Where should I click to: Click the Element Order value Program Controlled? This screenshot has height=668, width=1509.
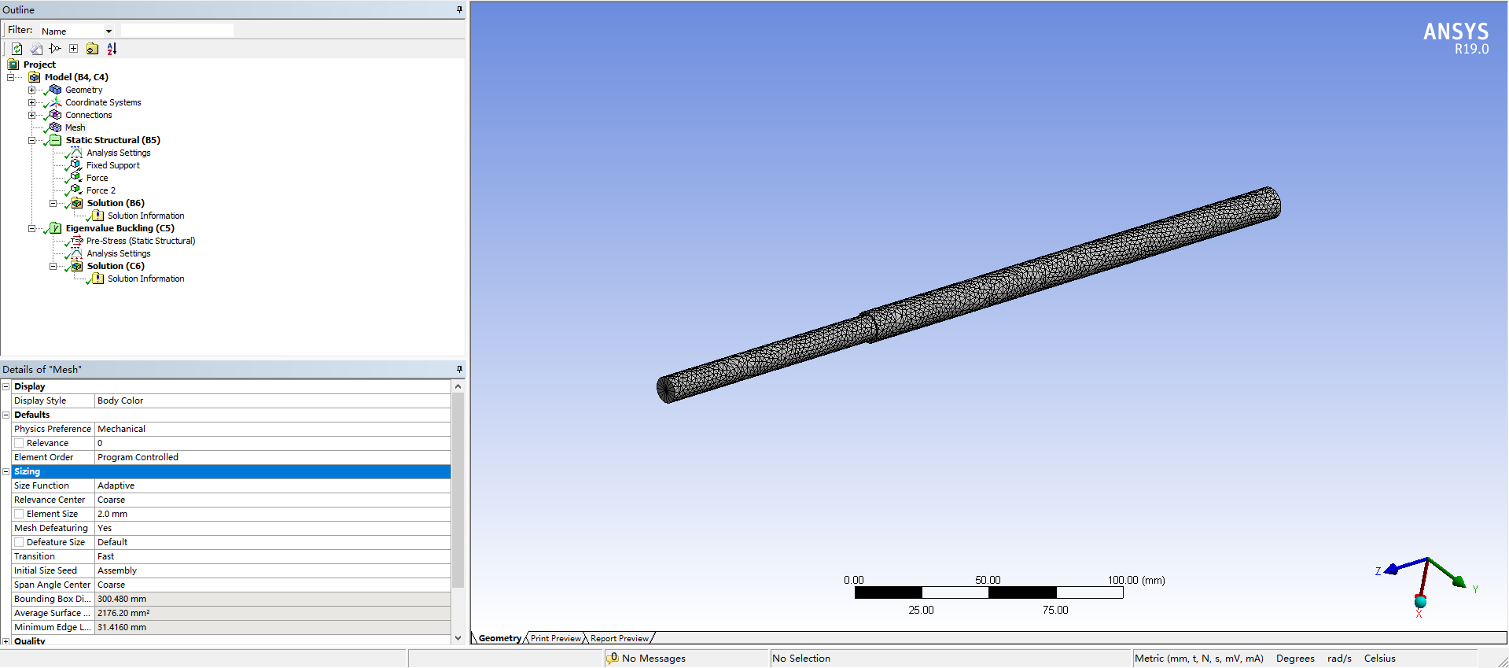[272, 457]
